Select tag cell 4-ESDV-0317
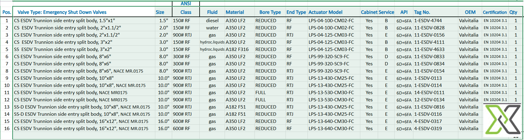The height and width of the screenshot is (140, 524). (x=428, y=121)
